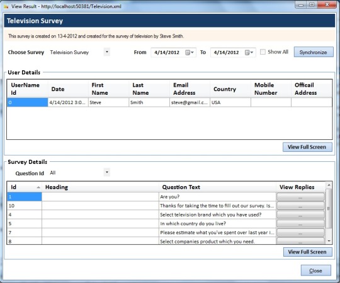
Task: View replies for 'Please estimate what you've spent' question
Action: 300,232
